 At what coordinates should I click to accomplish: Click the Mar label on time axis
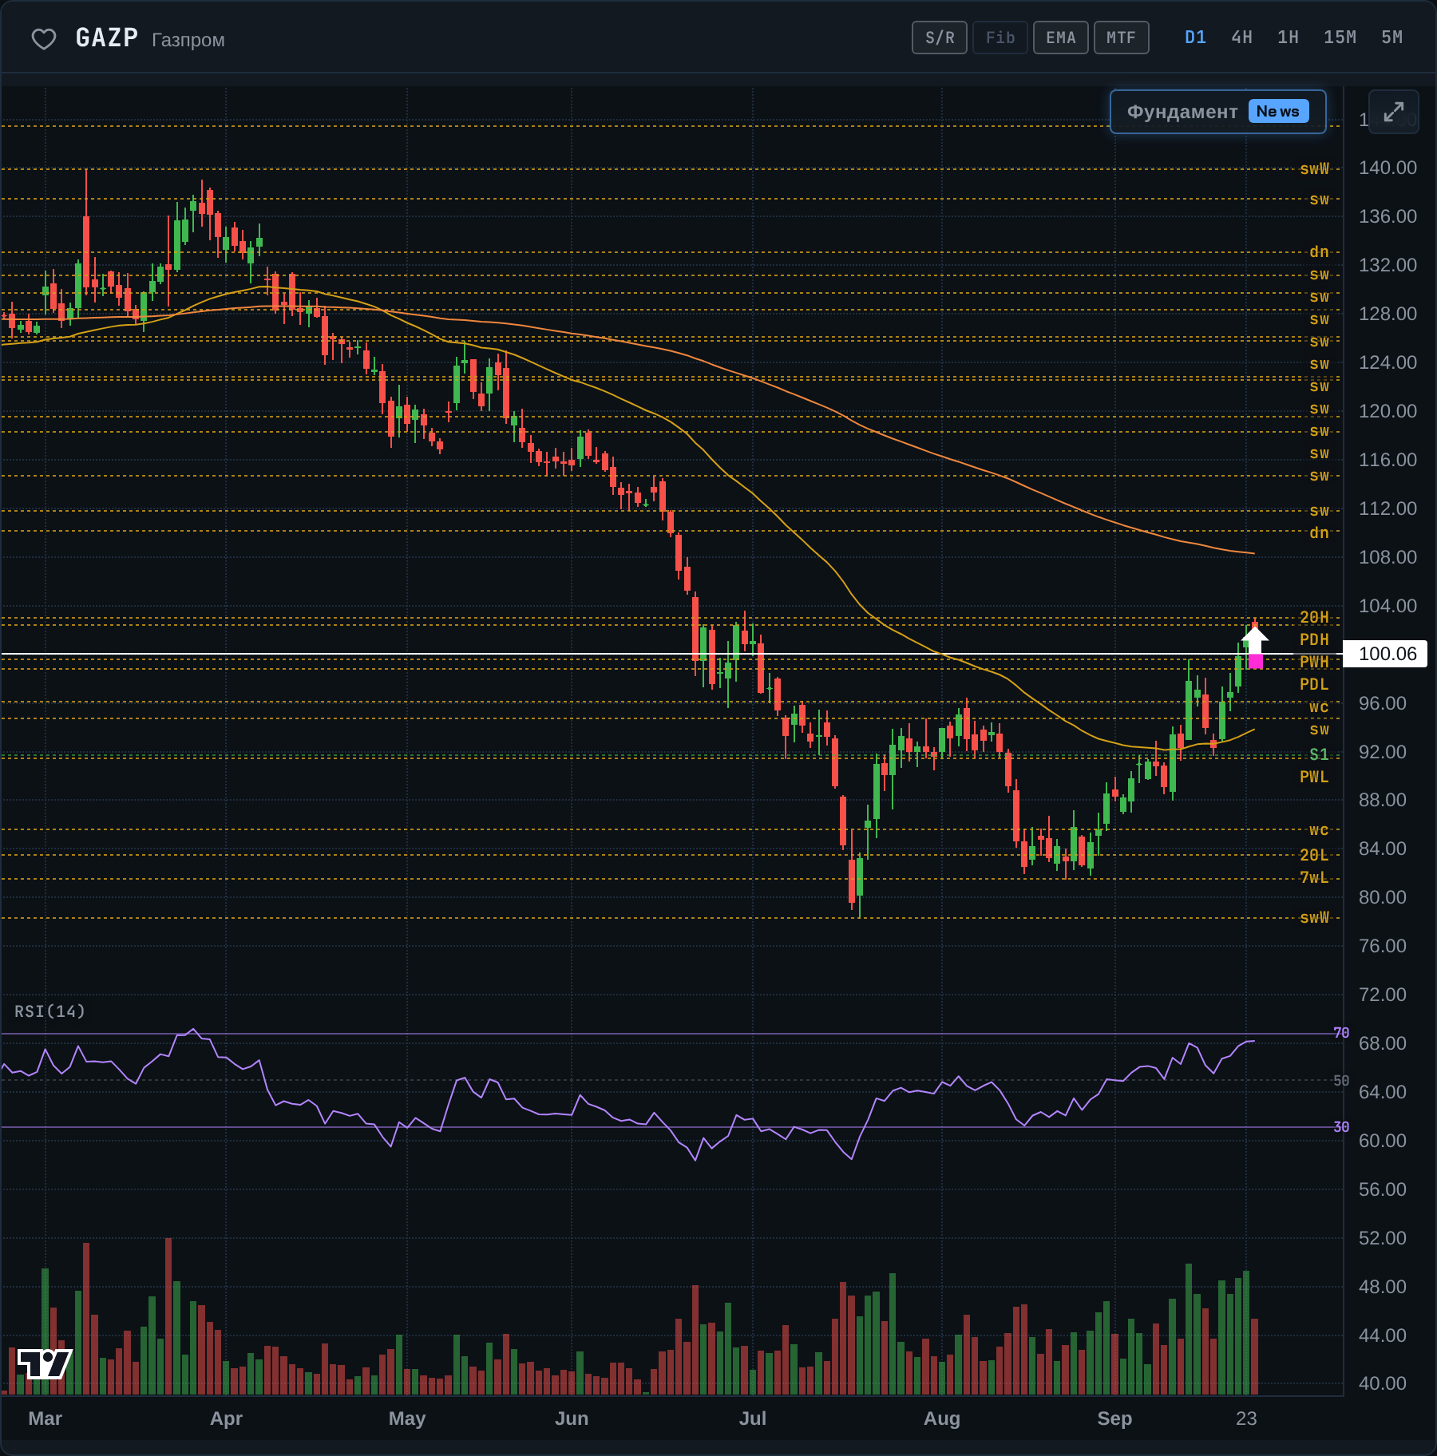click(45, 1418)
